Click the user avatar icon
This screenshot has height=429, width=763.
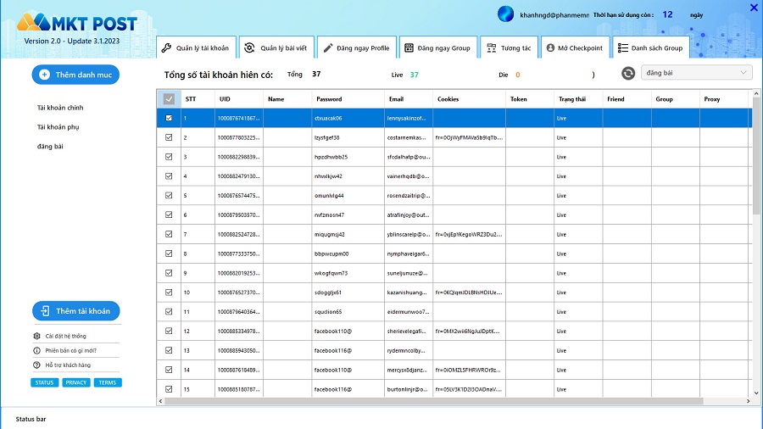[x=506, y=14]
